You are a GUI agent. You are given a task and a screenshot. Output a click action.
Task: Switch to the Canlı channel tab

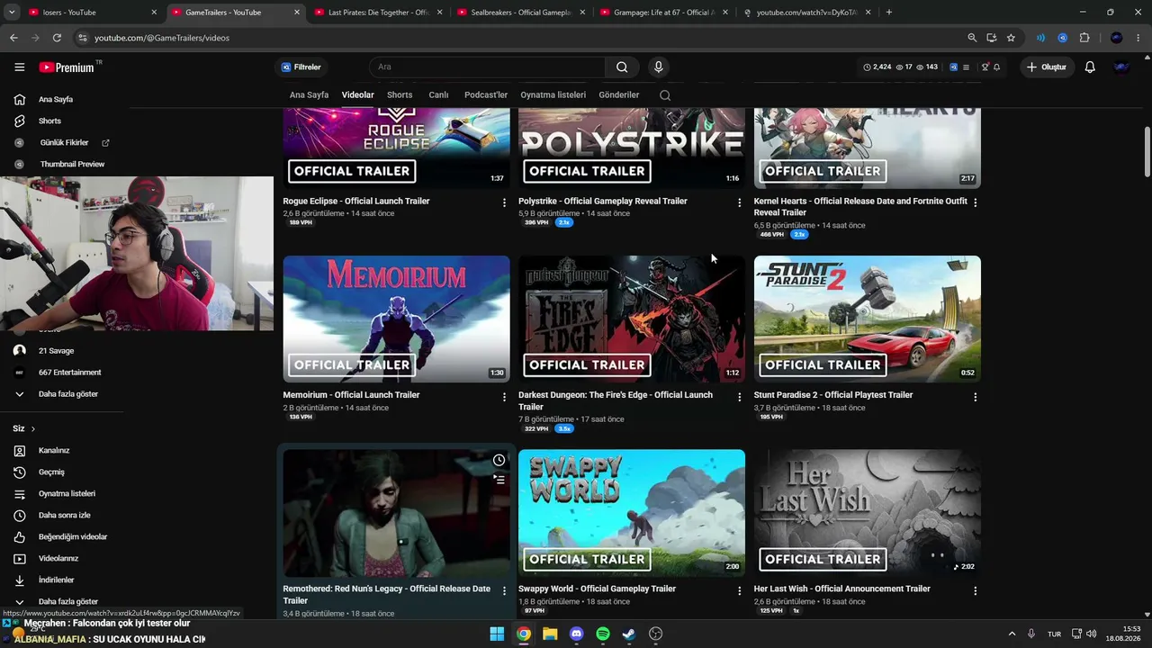[438, 95]
